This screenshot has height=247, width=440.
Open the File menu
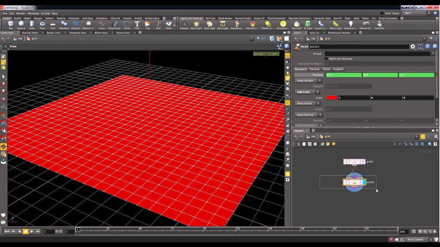(x=5, y=13)
